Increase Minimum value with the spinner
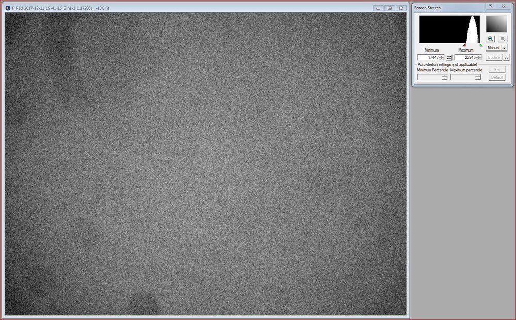 point(442,56)
